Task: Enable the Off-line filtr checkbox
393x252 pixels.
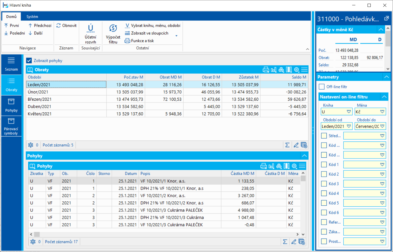Action: tap(322, 87)
